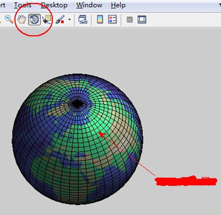Select the red scribbled annotation text

point(186,181)
